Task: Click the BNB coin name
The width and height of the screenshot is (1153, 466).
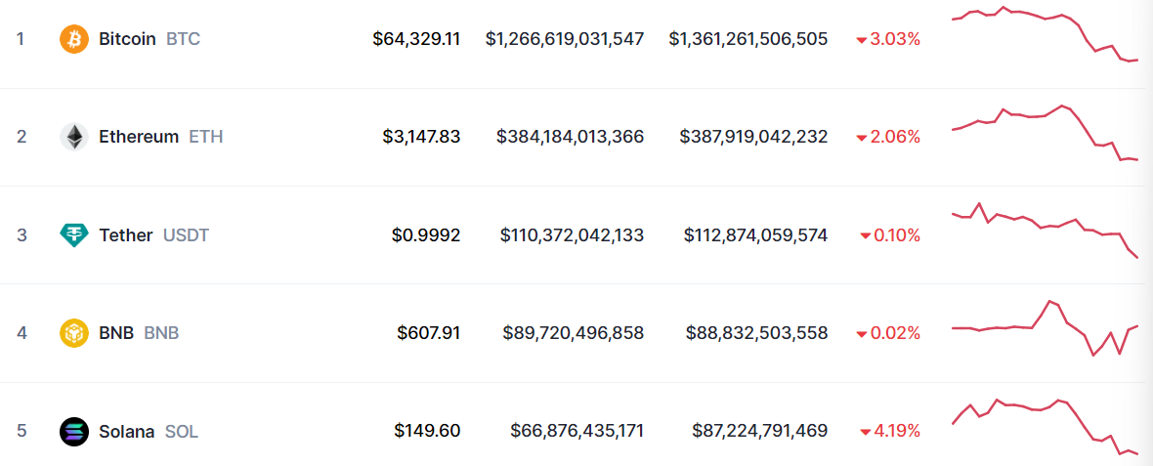Action: coord(116,333)
